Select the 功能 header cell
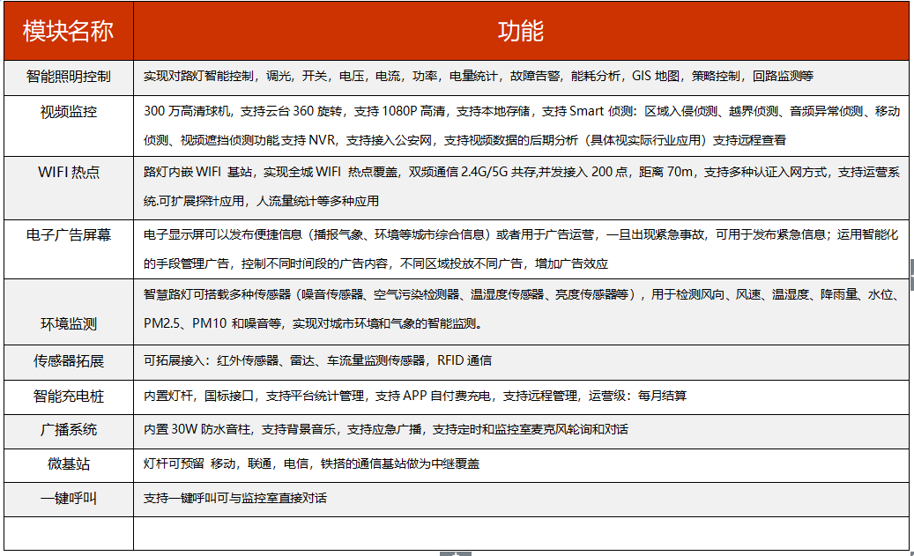Image resolution: width=914 pixels, height=556 pixels. point(521,31)
